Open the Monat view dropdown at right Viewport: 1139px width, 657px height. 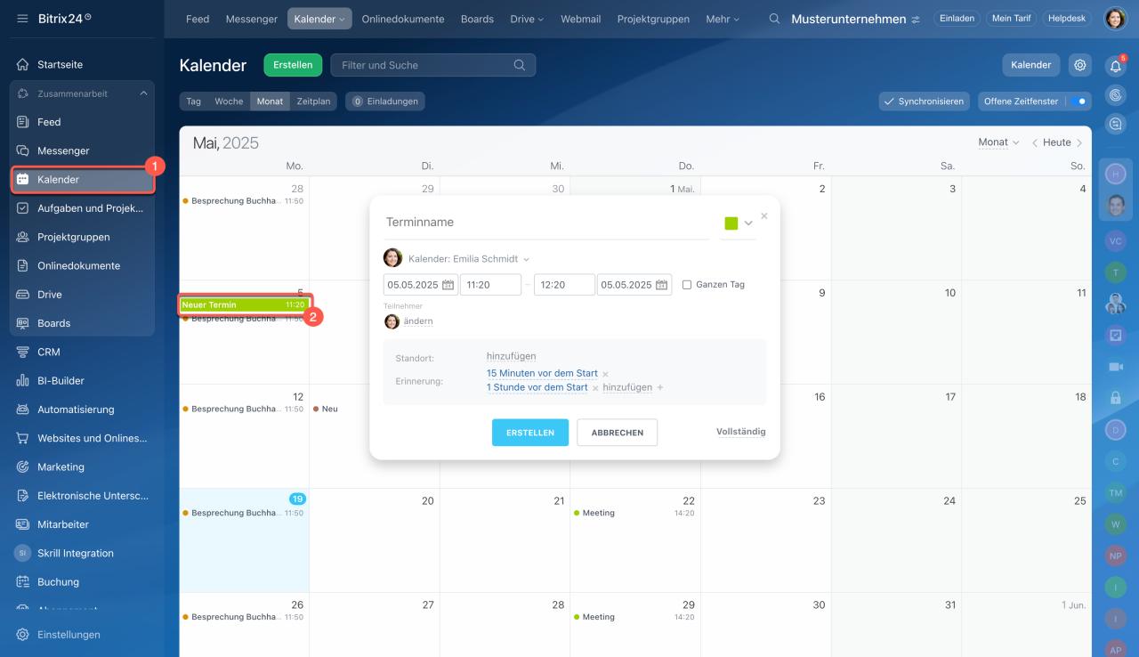(998, 142)
